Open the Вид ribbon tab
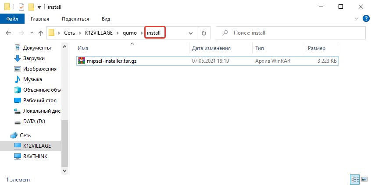This screenshot has height=185, width=371. click(106, 19)
